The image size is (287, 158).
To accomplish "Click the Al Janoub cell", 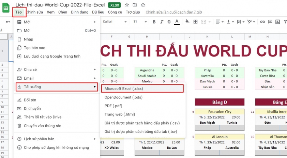I will (220, 137).
